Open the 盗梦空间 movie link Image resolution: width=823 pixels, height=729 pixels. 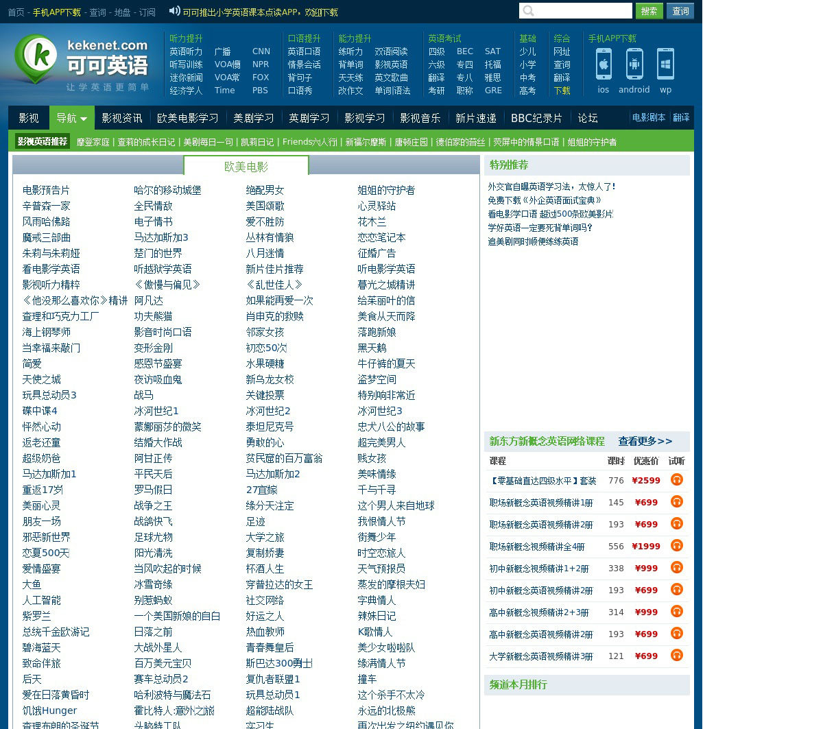[x=377, y=379]
